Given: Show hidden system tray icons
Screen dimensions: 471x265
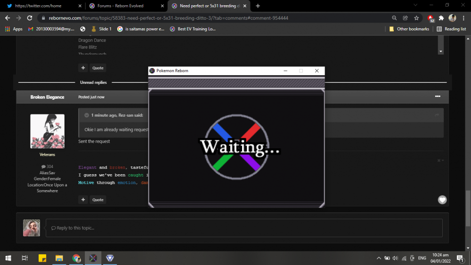Looking at the screenshot, I should (x=379, y=258).
